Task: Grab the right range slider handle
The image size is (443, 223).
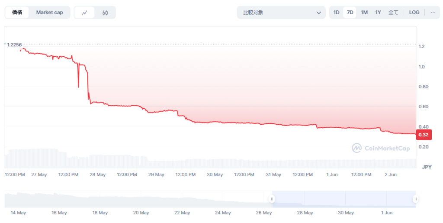Action: tap(415, 199)
